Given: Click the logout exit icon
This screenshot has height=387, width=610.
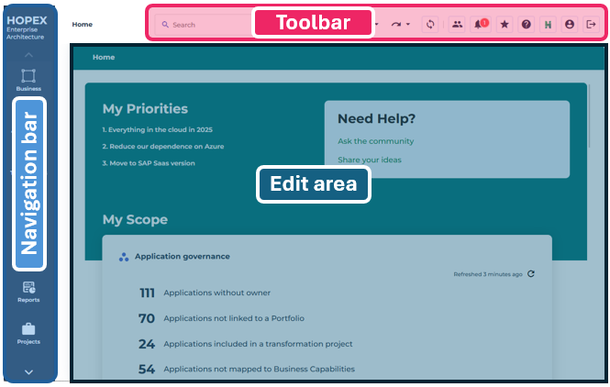Looking at the screenshot, I should tap(591, 25).
